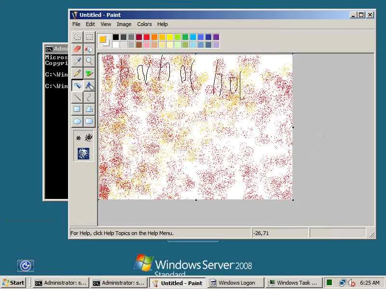Viewport: 386px width, 289px height.
Task: Pick the lavender color swatch
Action: click(216, 44)
